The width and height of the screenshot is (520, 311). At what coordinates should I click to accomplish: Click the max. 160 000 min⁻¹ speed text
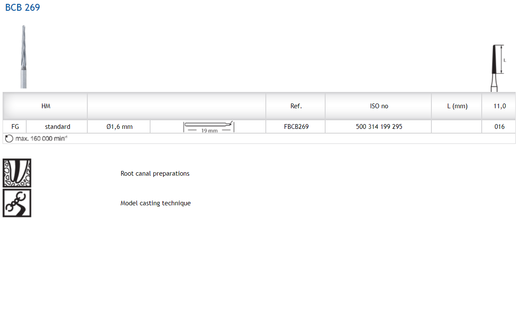coord(41,139)
